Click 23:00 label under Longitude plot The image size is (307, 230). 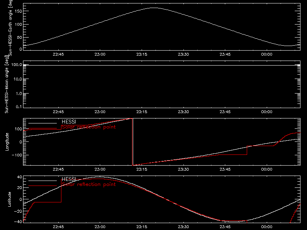click(x=100, y=169)
